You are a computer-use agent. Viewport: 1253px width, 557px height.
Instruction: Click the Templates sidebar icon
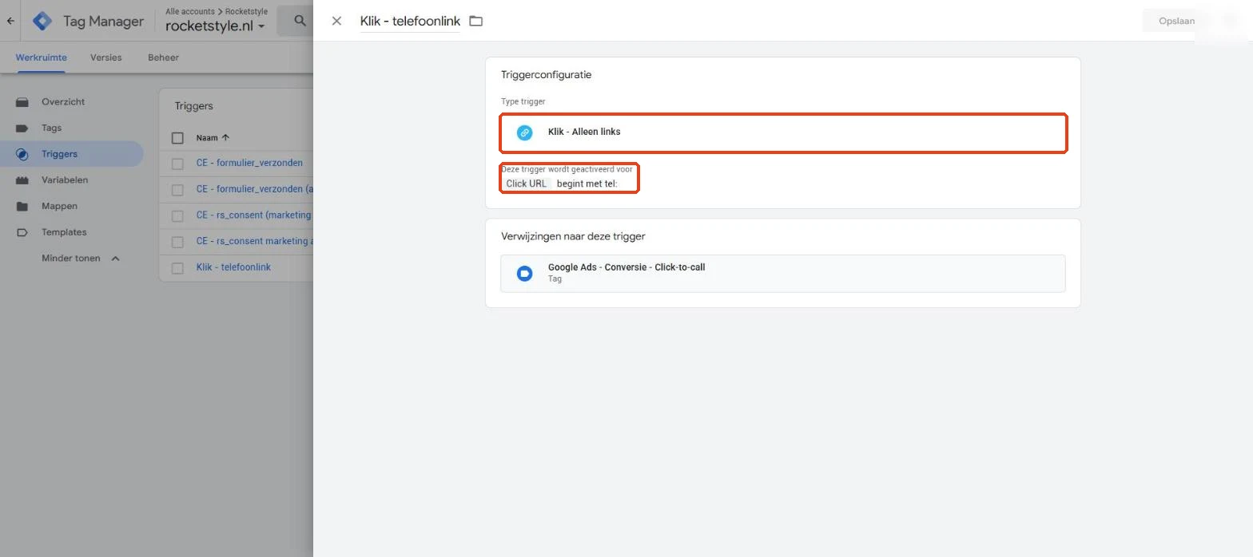tap(22, 232)
